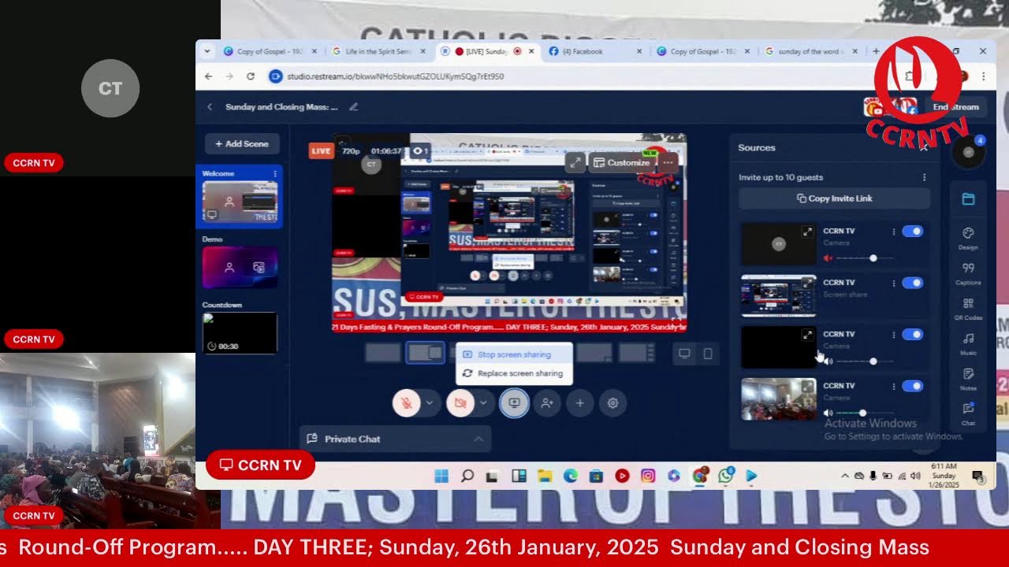Switch preview to mobile orientation
The image size is (1009, 567).
pyautogui.click(x=708, y=354)
